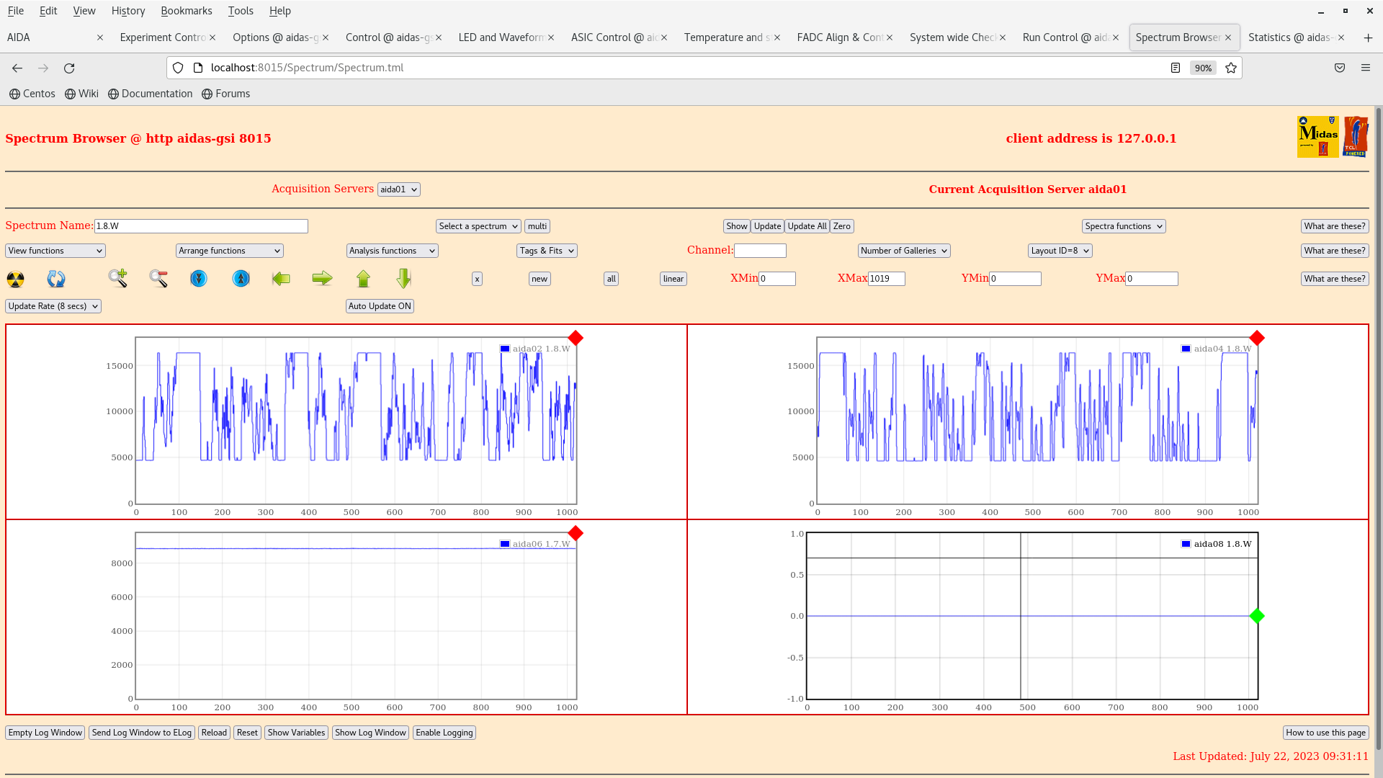This screenshot has width=1383, height=778.
Task: Toggle the Enable Logging button
Action: click(444, 733)
